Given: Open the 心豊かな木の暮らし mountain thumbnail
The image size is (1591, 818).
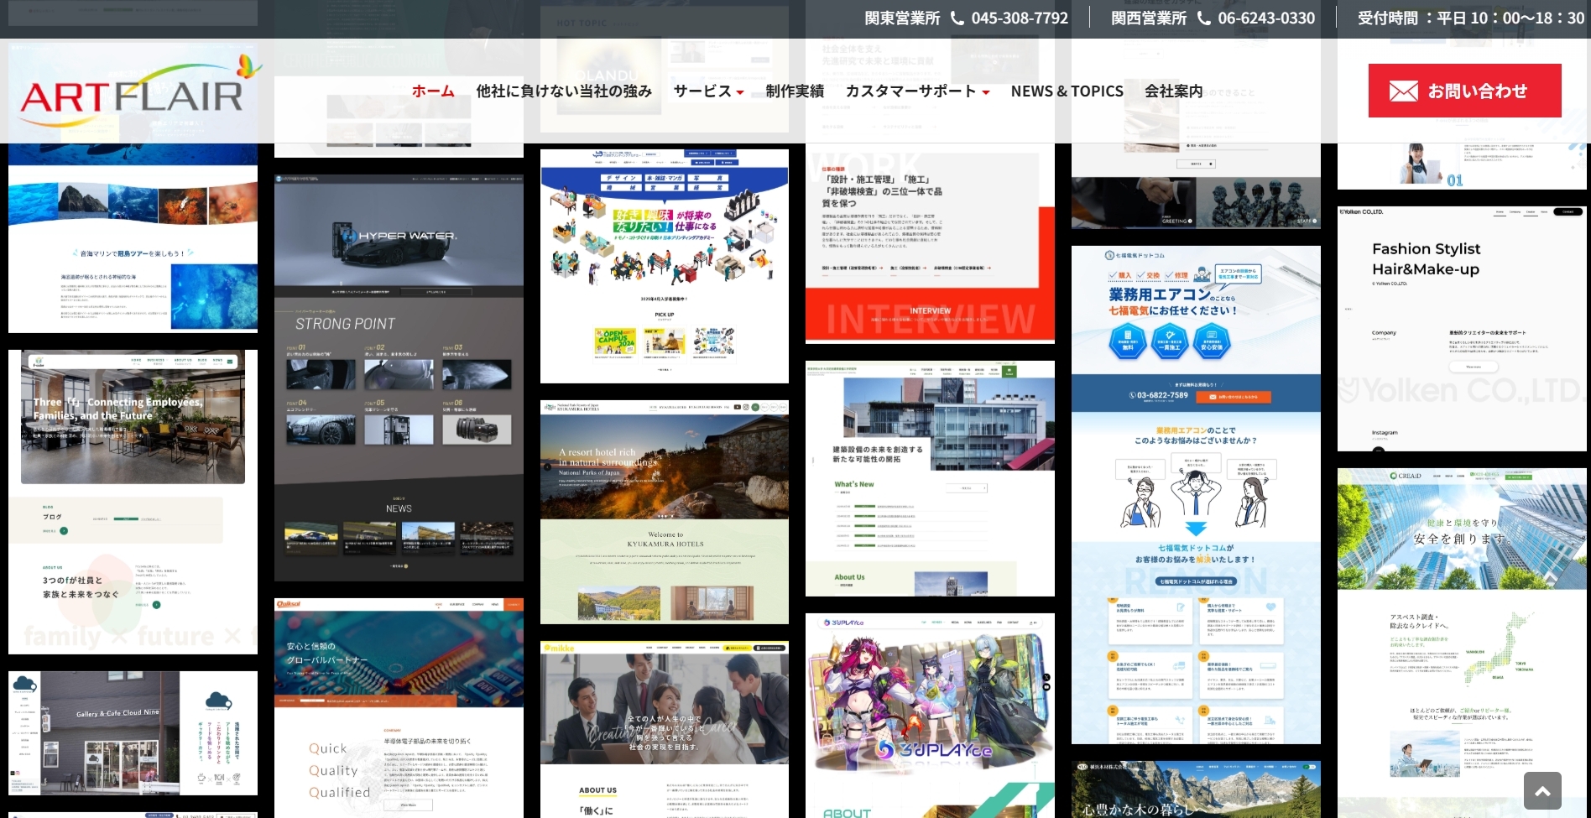Looking at the screenshot, I should (x=1196, y=789).
